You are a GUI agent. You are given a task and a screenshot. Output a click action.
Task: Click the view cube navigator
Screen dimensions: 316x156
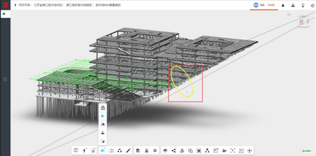click(x=303, y=21)
